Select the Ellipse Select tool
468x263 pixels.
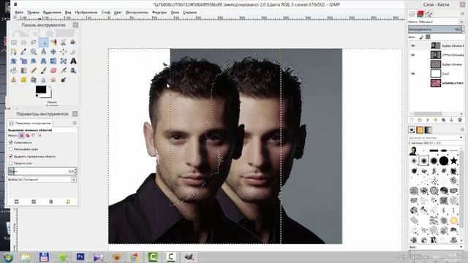coord(23,42)
